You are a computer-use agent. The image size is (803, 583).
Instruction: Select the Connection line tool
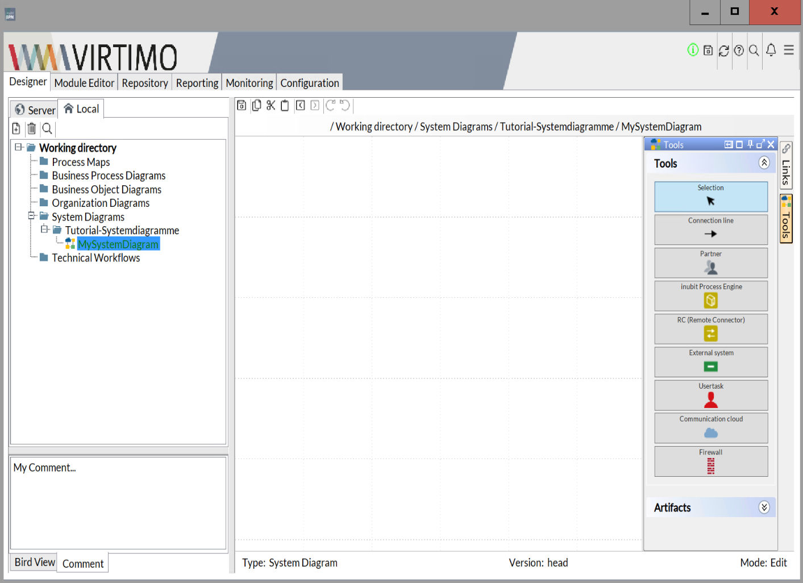pyautogui.click(x=710, y=229)
